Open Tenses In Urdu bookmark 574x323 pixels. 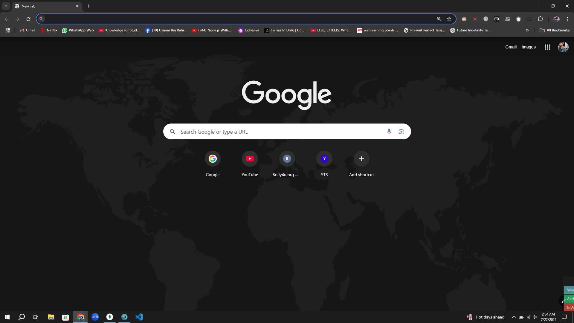284,30
